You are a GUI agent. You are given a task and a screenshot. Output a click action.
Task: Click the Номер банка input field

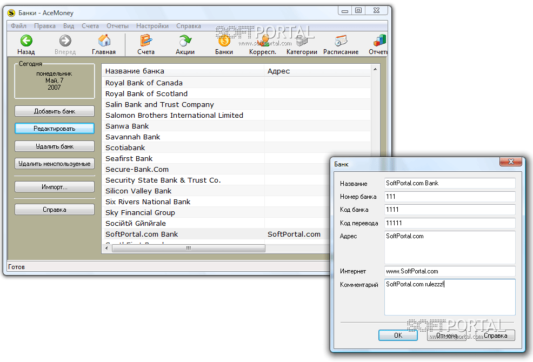pyautogui.click(x=450, y=197)
